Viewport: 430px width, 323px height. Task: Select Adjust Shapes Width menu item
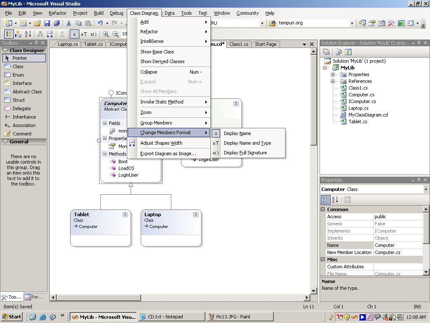[169, 143]
